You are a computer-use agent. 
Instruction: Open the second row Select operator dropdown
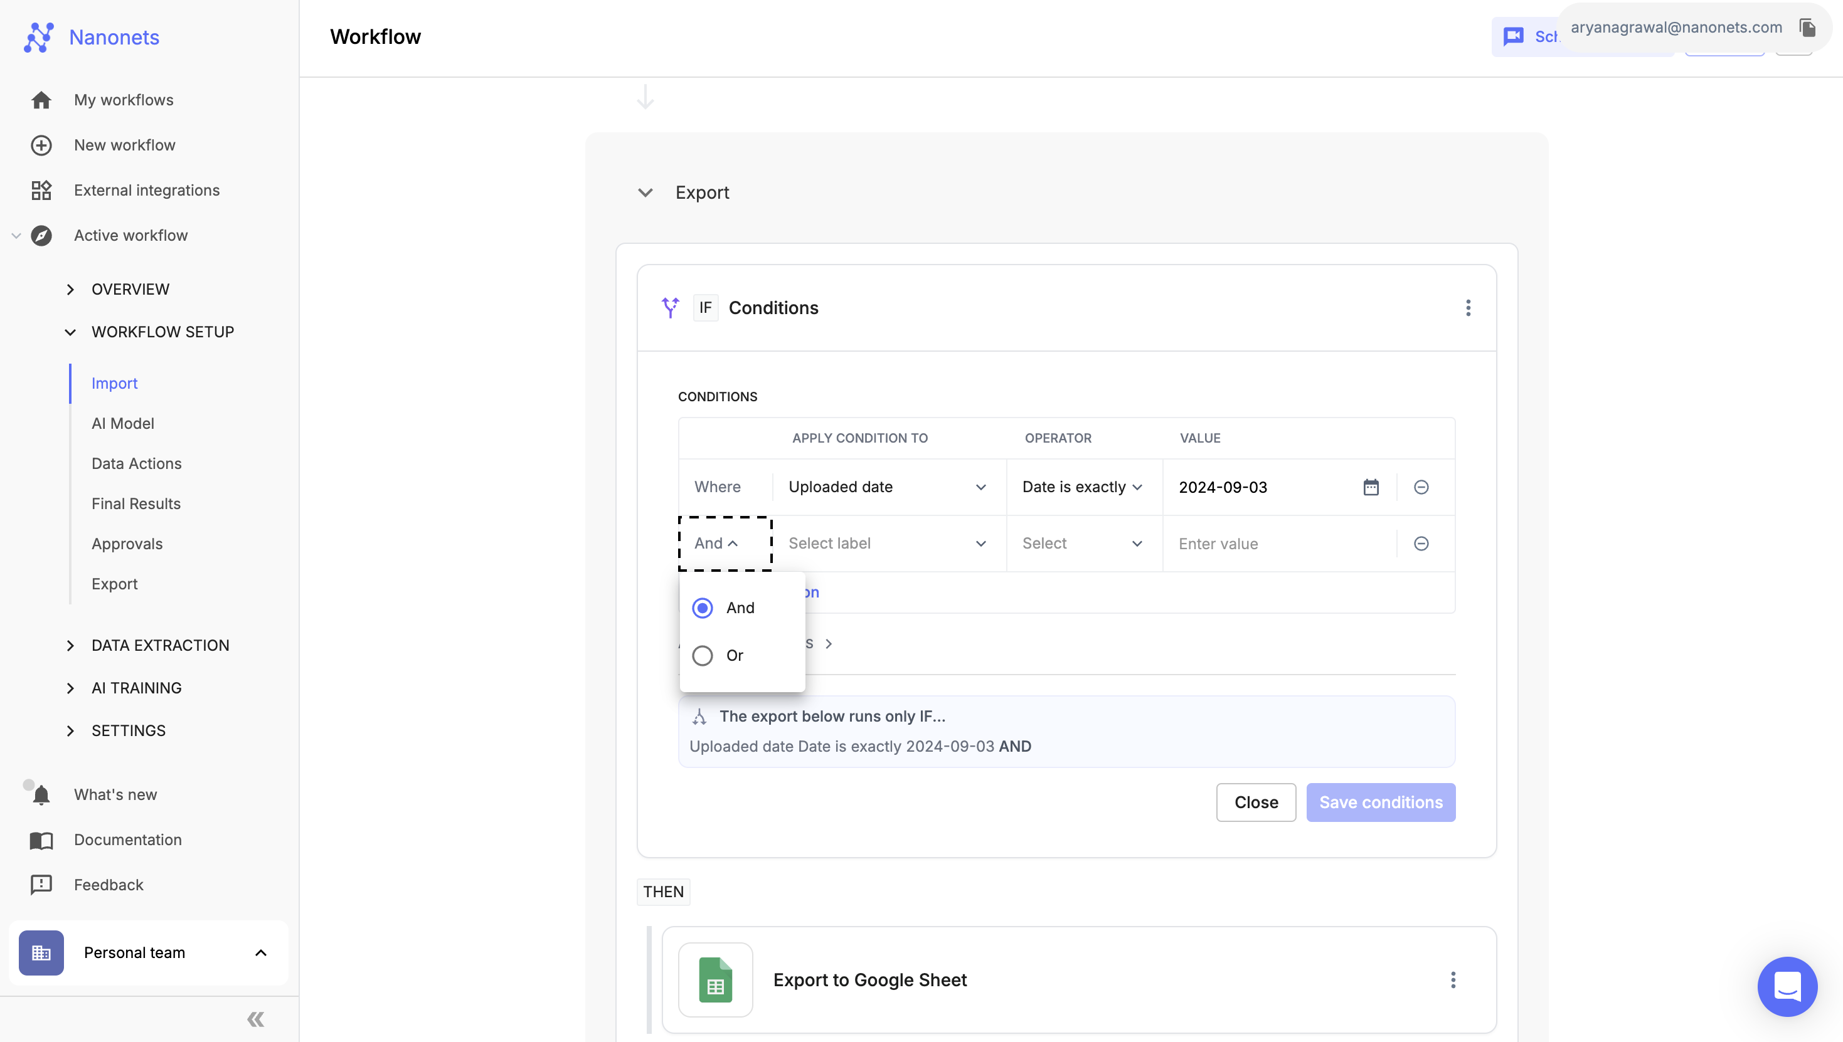click(1083, 544)
